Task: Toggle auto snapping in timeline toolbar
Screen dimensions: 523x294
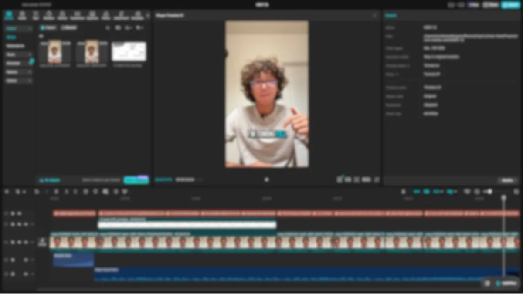Action: 427,192
